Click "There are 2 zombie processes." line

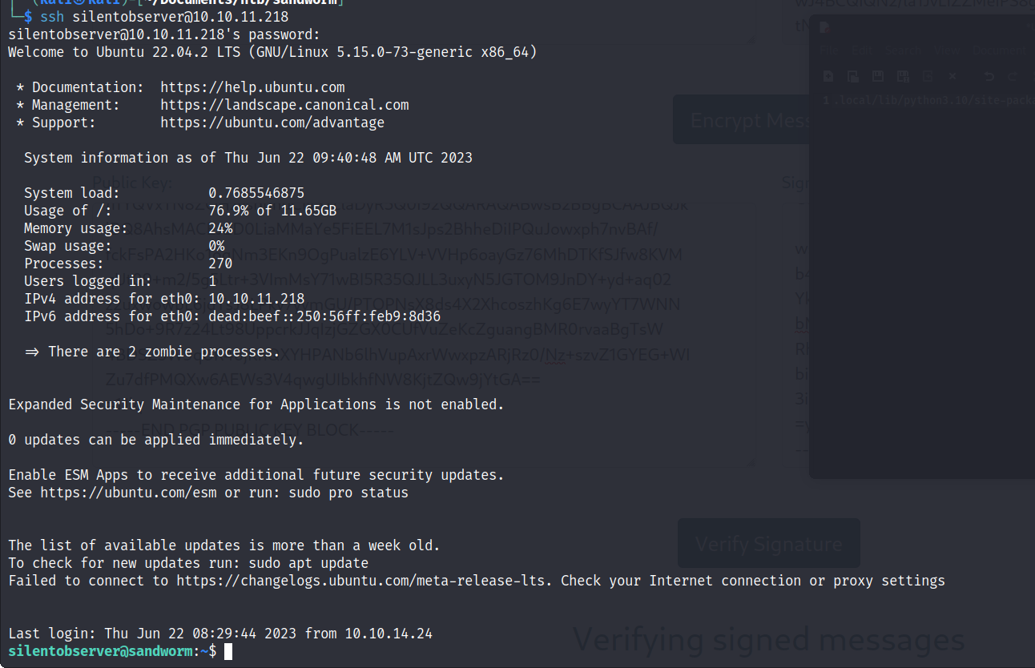click(x=152, y=352)
